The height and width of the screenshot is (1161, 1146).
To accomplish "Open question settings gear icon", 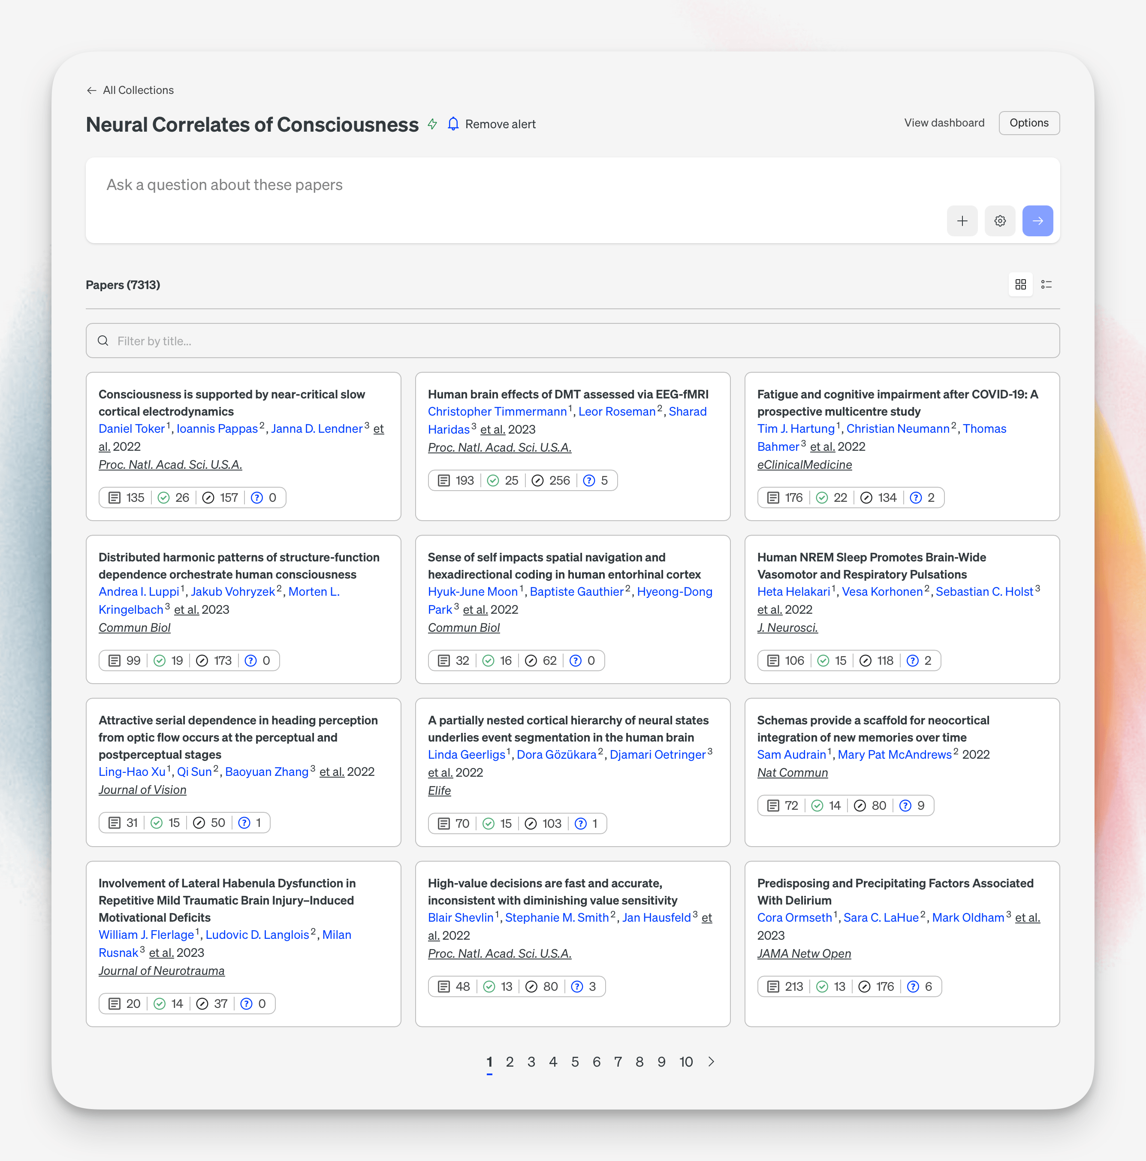I will [1000, 221].
